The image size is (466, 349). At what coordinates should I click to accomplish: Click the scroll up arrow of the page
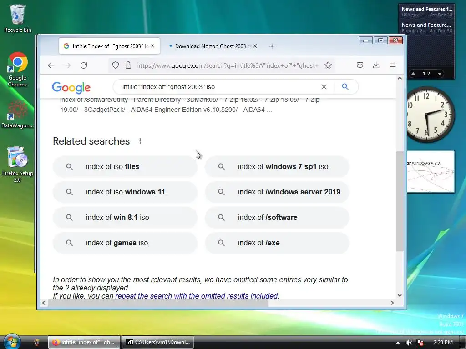click(x=400, y=78)
